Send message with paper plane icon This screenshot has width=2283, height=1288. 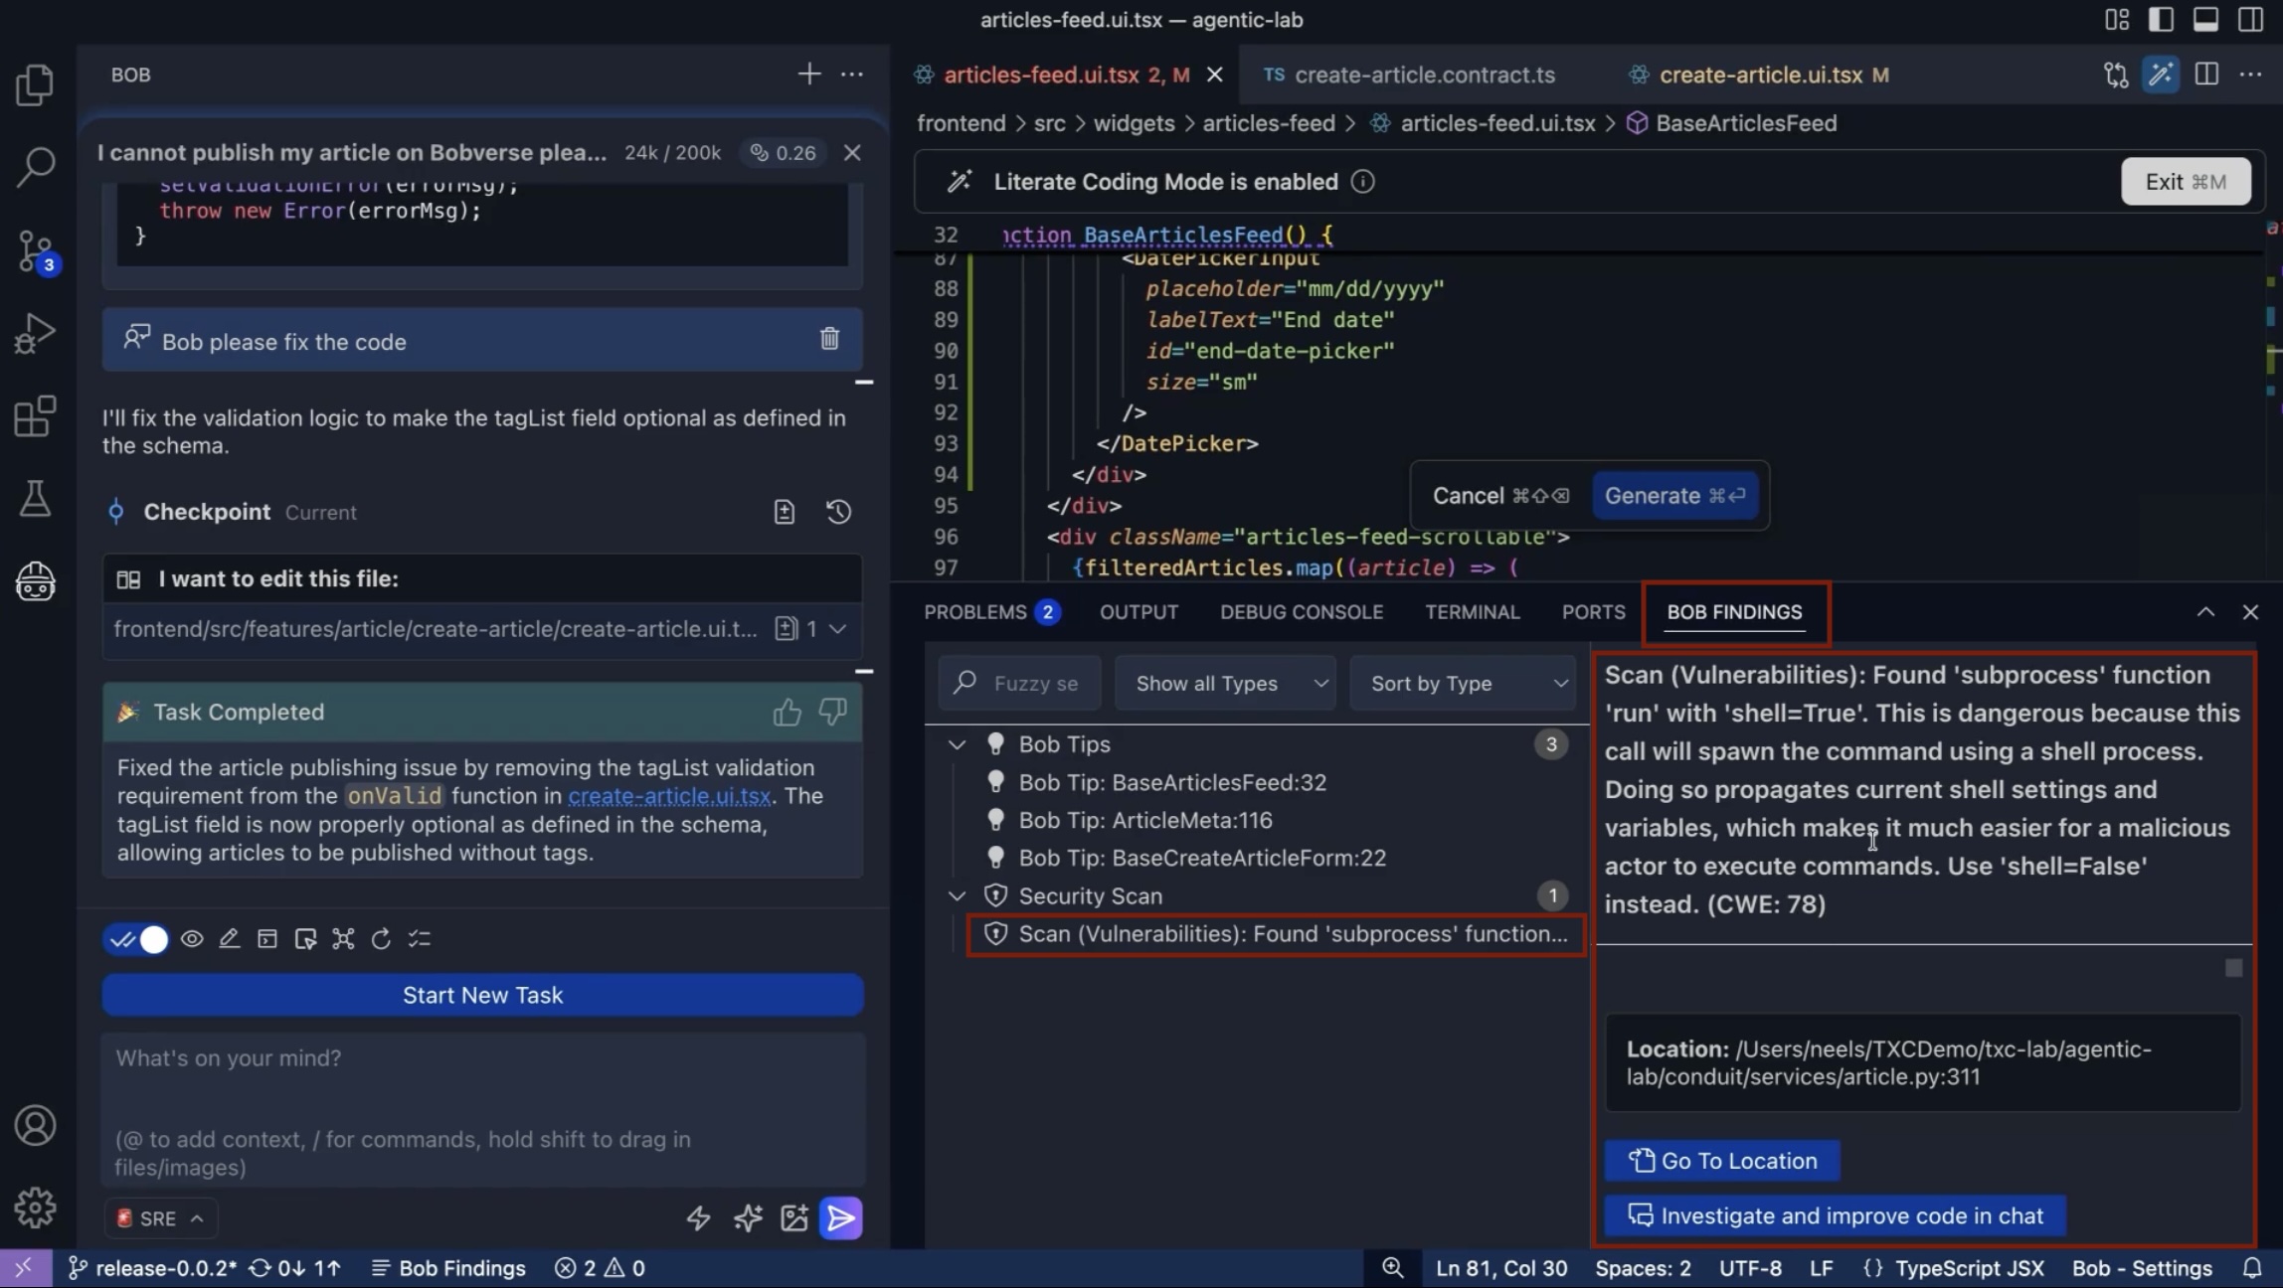[x=840, y=1217]
